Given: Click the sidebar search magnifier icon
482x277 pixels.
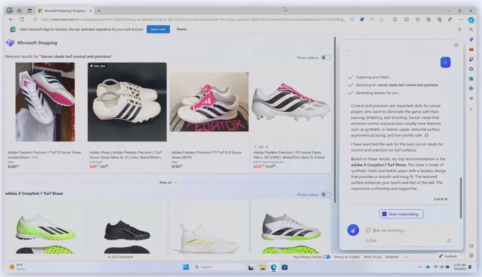Looking at the screenshot, I should point(471,29).
